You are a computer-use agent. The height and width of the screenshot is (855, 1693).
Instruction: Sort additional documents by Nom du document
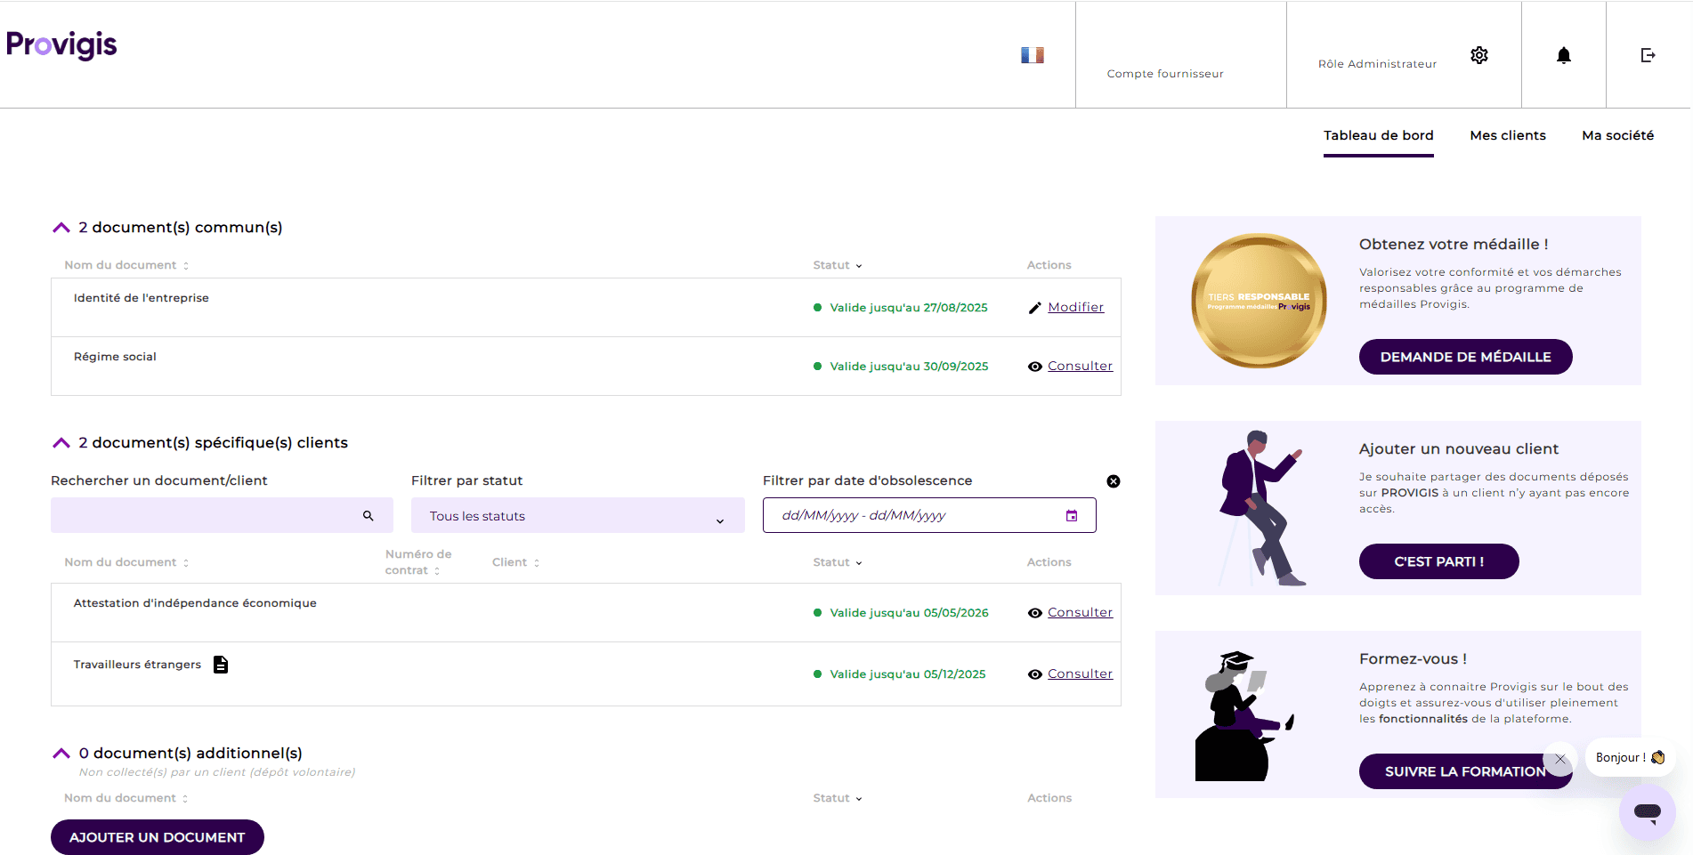coord(126,798)
